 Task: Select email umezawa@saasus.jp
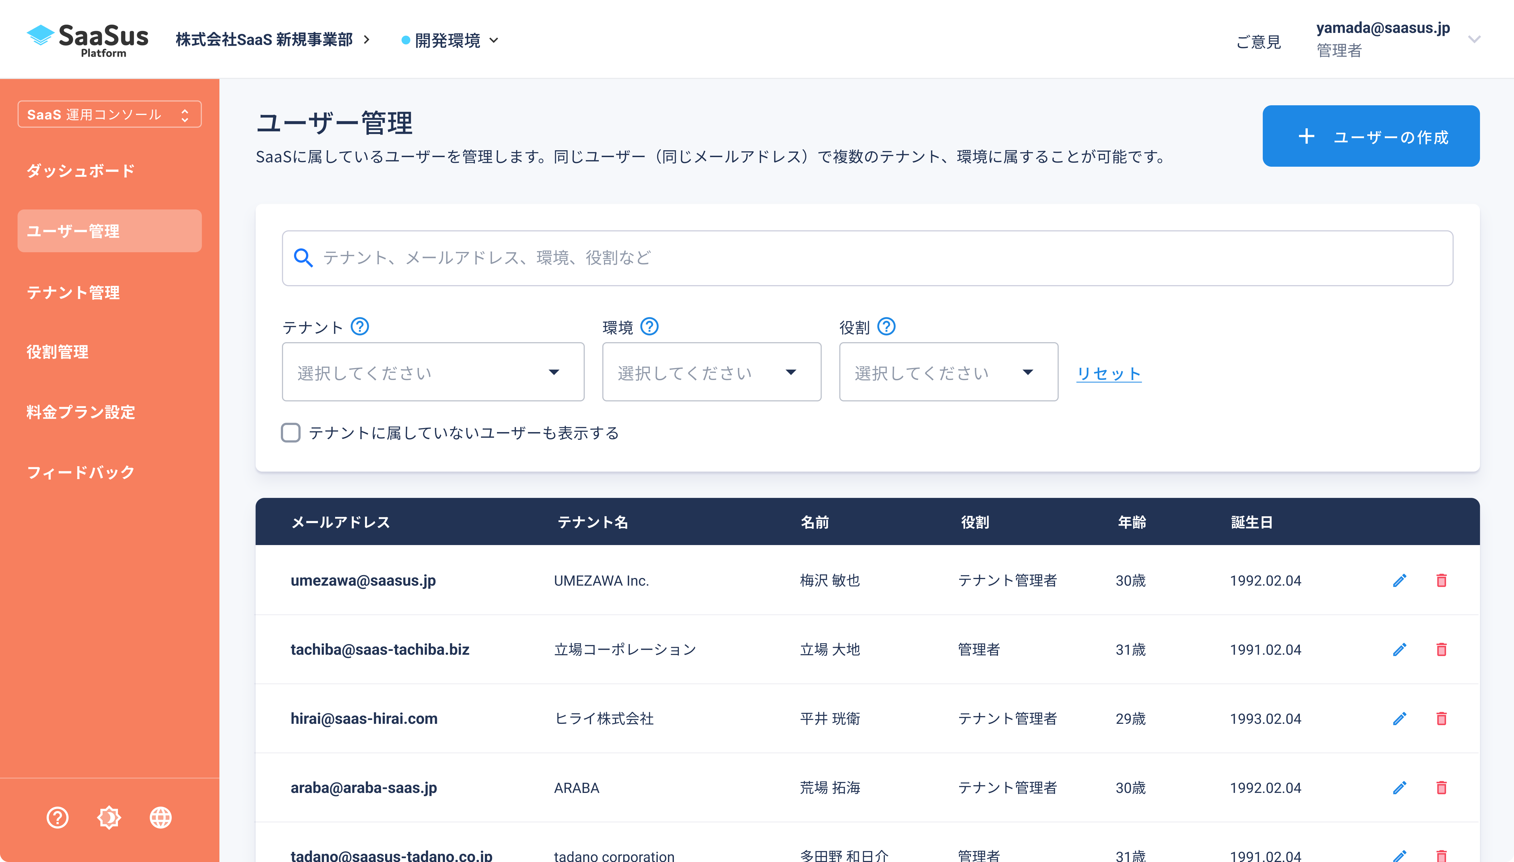point(363,580)
